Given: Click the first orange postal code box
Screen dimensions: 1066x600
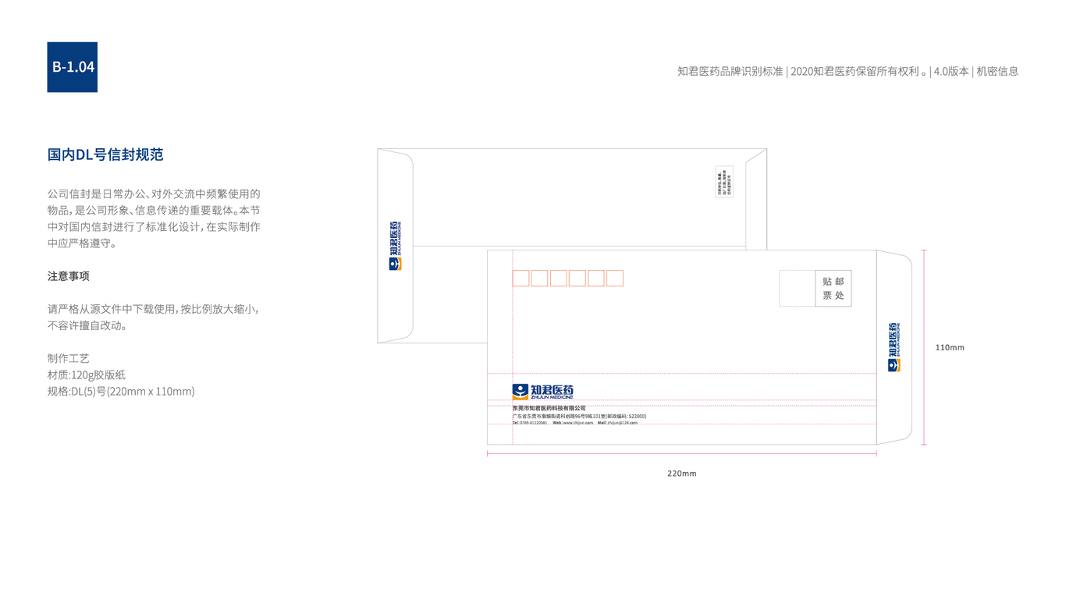Looking at the screenshot, I should (521, 278).
